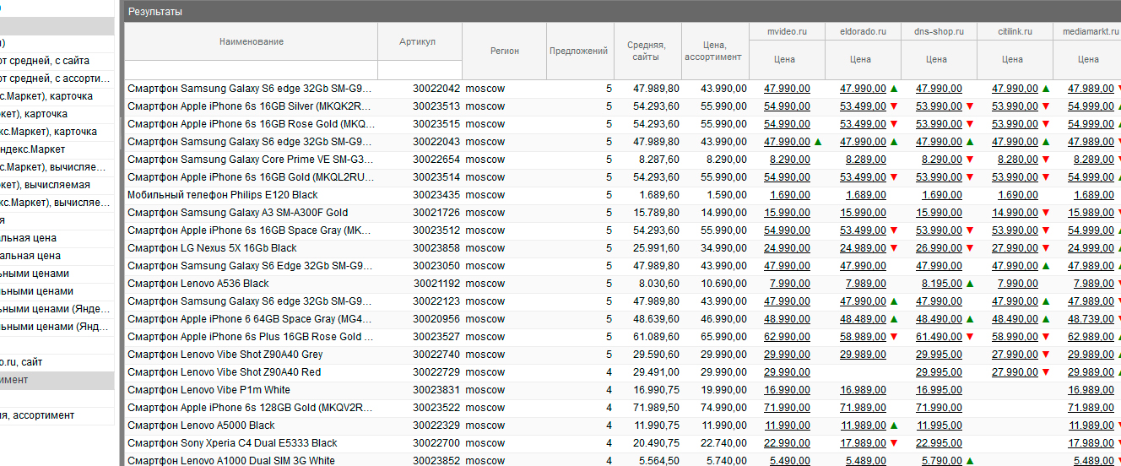Click green up arrow in eldorado.ru column for article 30022042
The height and width of the screenshot is (466, 1121).
pos(894,89)
